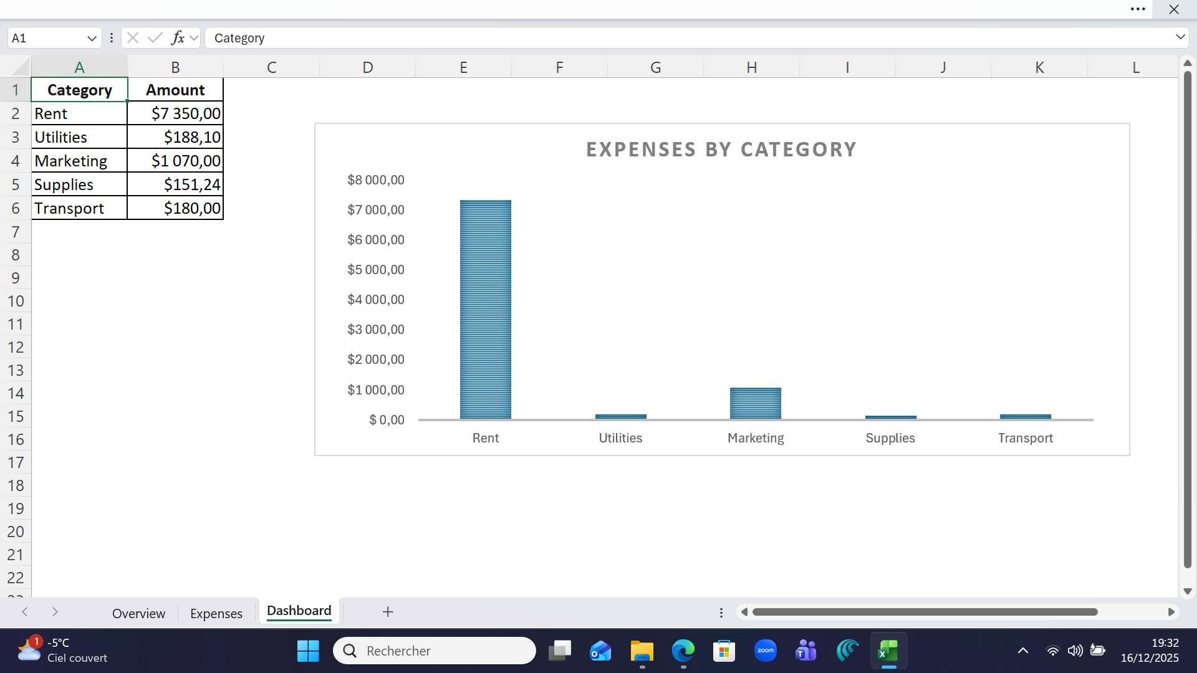Open Excel from the taskbar
The image size is (1197, 673).
(888, 651)
